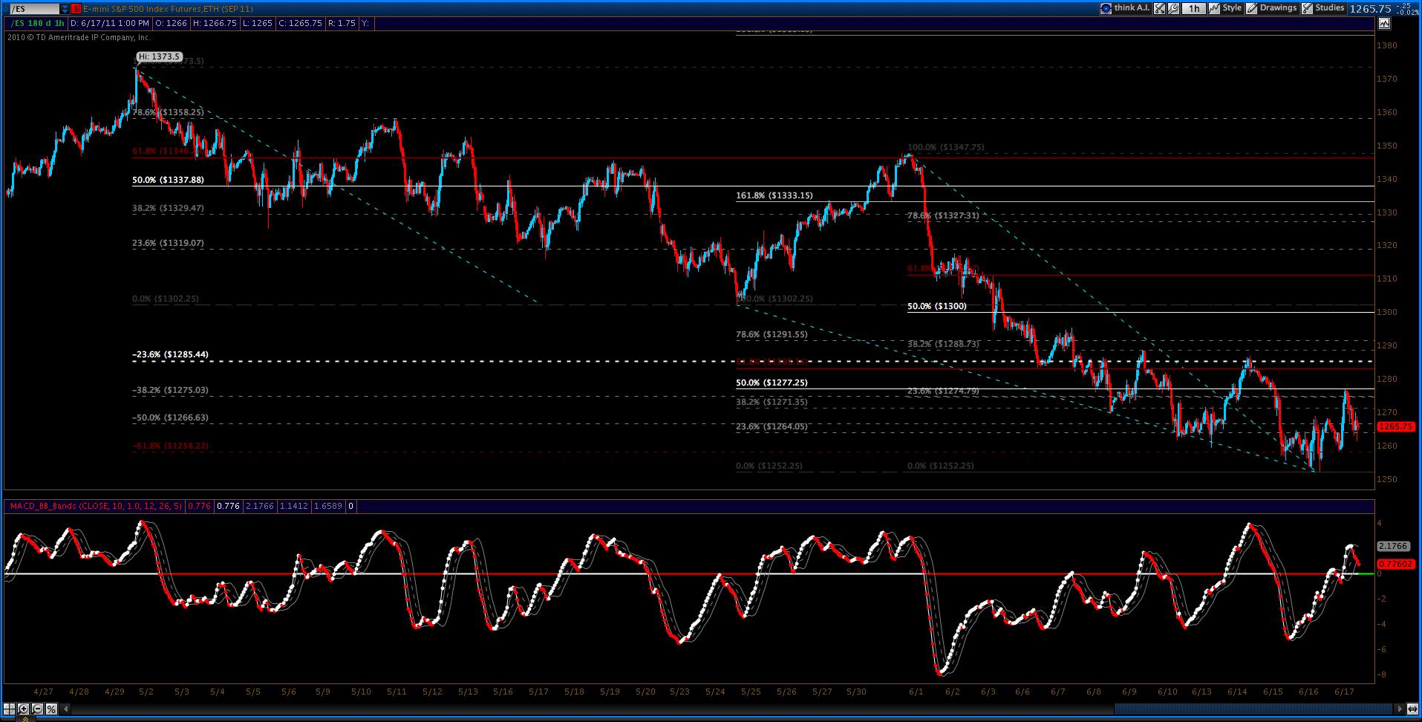Zoom in with the plus magnifier
The image size is (1422, 722).
click(24, 709)
